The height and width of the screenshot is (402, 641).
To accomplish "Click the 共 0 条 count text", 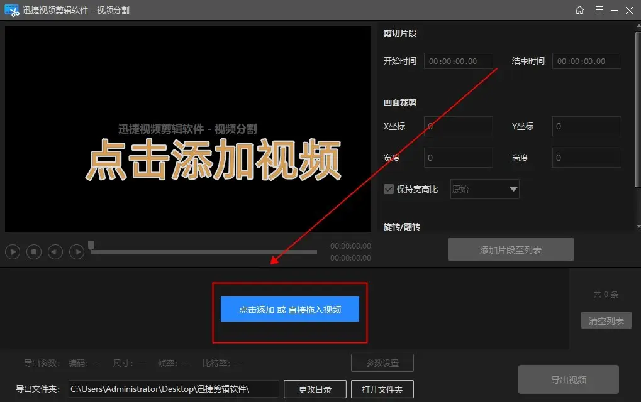I will [x=606, y=294].
